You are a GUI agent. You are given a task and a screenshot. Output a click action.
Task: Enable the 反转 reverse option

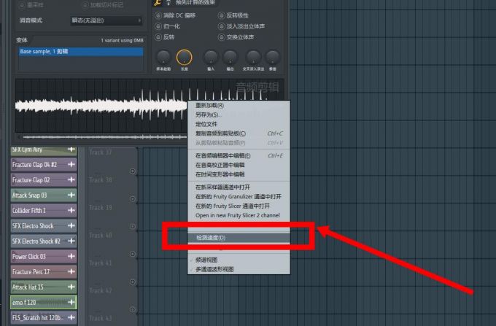coord(158,37)
